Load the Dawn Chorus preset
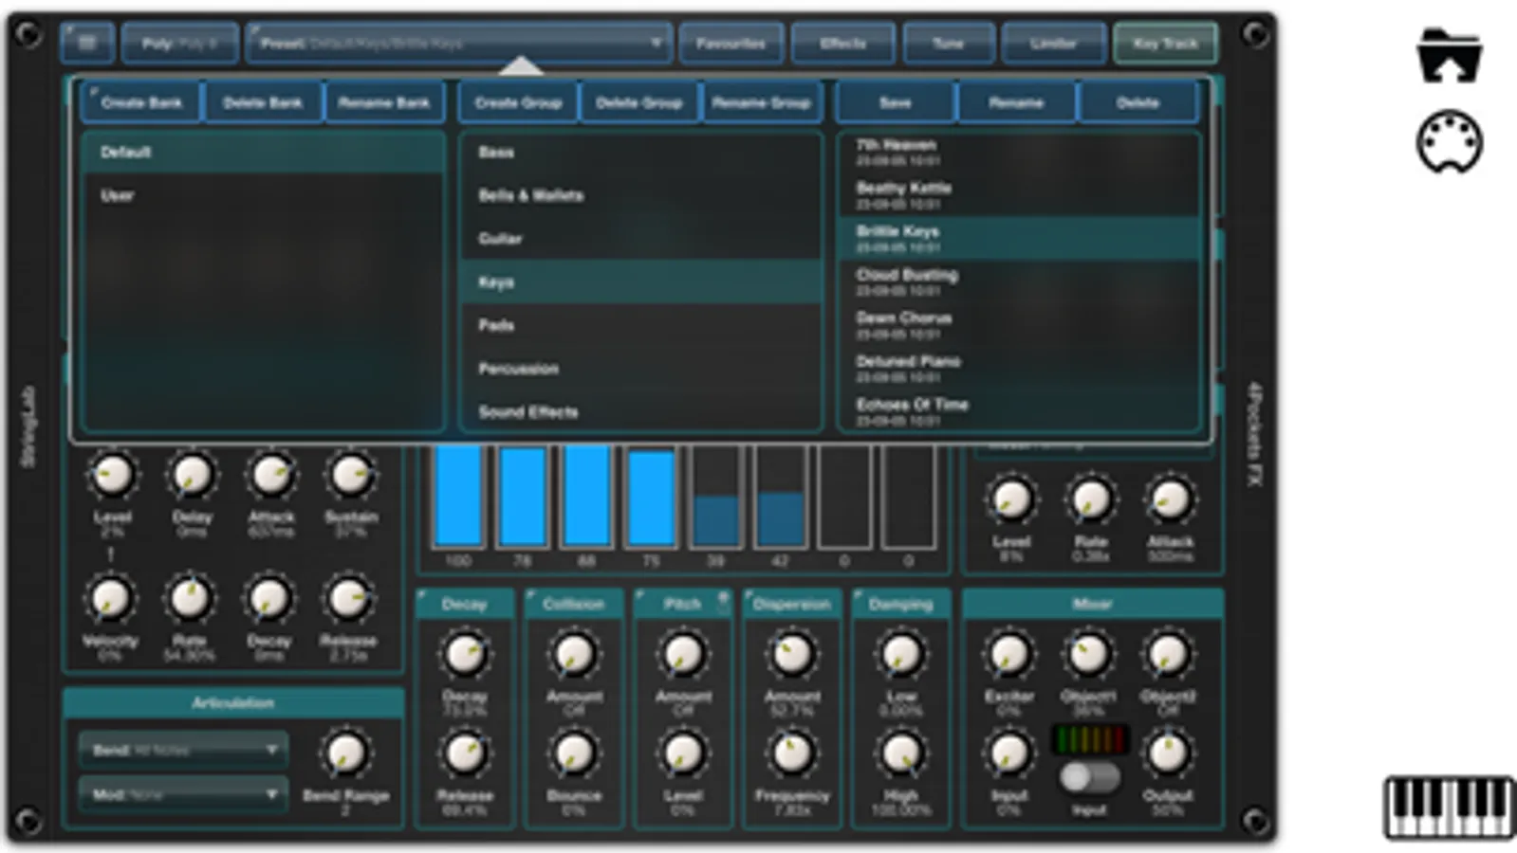The image size is (1517, 853). pos(1018,325)
